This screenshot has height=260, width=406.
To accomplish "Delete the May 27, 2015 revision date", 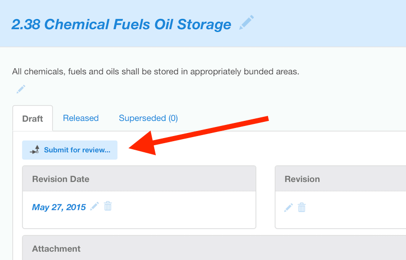I will pyautogui.click(x=108, y=206).
